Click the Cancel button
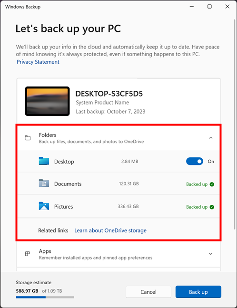The height and width of the screenshot is (308, 237). [x=148, y=292]
